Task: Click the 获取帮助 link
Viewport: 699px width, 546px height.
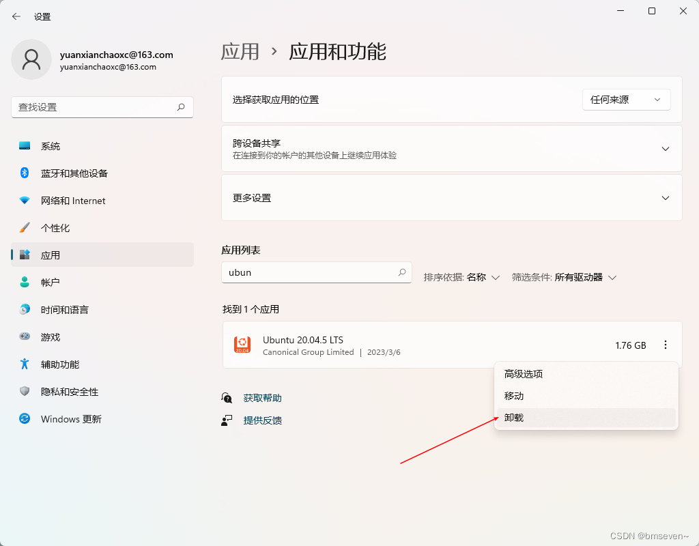Action: tap(261, 397)
